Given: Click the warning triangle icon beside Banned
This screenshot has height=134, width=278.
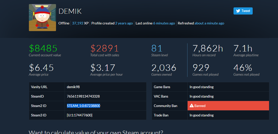Looking at the screenshot, I should 192,105.
